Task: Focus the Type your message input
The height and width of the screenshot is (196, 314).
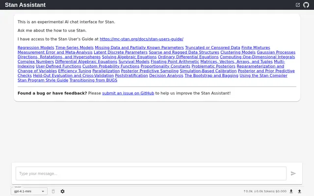Action: [x=151, y=173]
